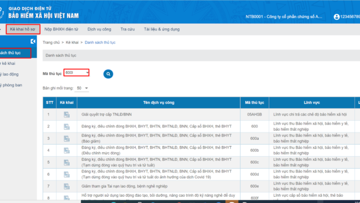Go to Trang chủ breadcrumb
Screen dimensions: 360x203
tap(51, 42)
